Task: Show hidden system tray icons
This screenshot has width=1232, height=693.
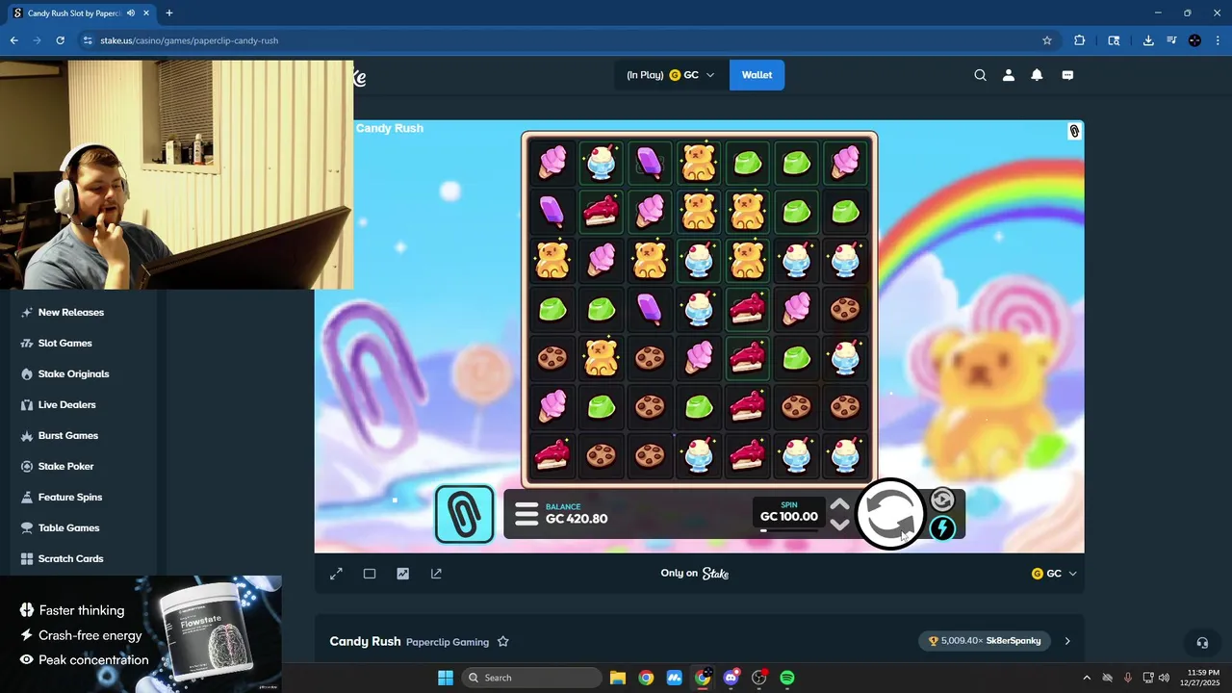Action: click(1087, 678)
